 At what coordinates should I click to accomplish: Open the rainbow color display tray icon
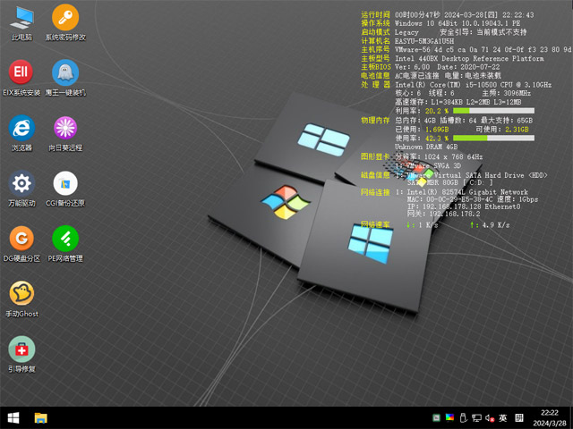(449, 417)
